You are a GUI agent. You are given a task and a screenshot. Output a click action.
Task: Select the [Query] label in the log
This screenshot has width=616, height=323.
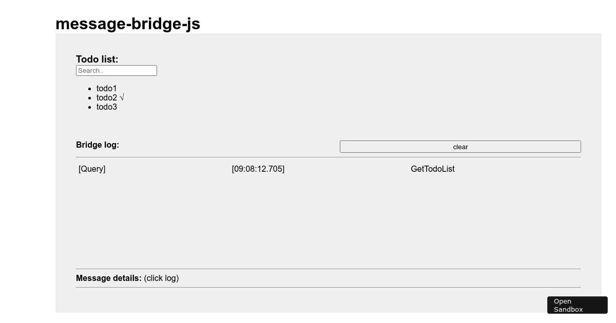pos(92,169)
